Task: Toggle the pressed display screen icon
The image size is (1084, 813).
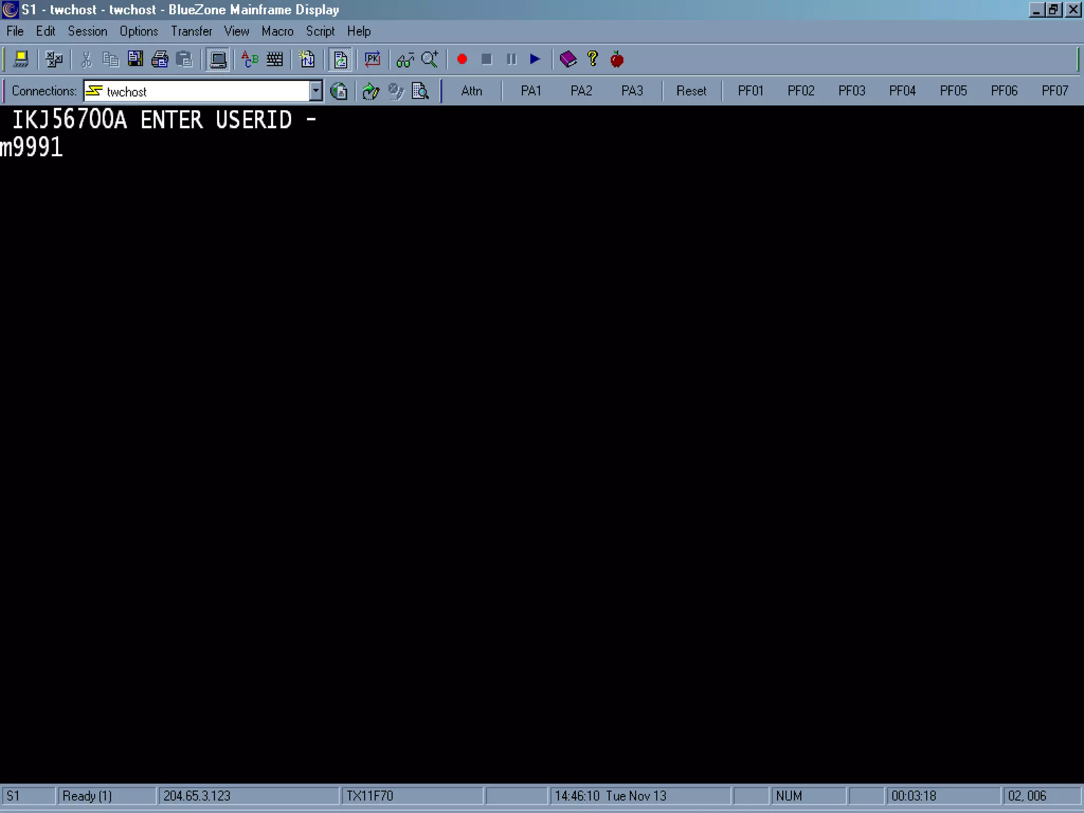Action: tap(218, 59)
